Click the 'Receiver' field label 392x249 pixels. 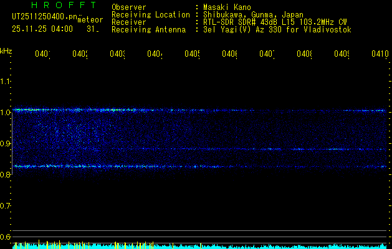[129, 22]
